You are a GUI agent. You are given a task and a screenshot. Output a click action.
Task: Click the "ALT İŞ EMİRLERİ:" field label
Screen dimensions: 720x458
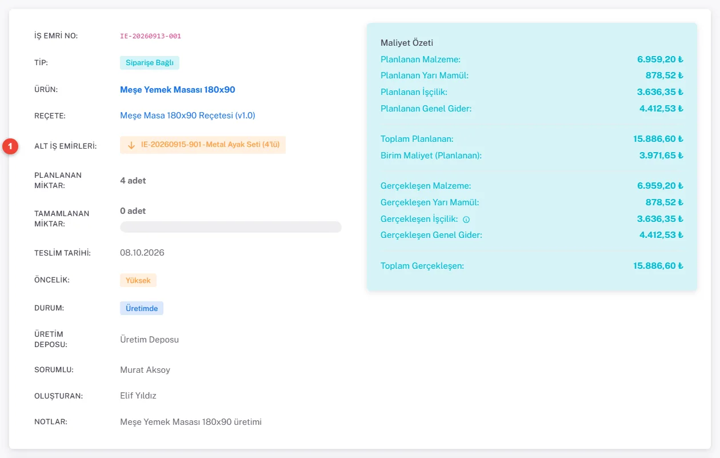point(66,146)
